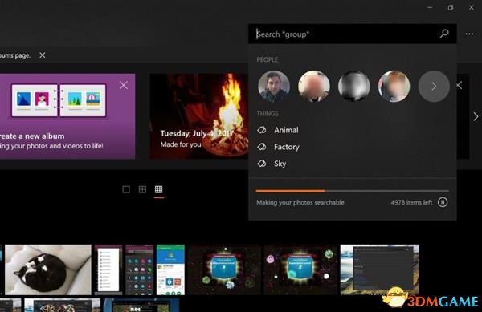Click the 4978 items left text
The width and height of the screenshot is (482, 312).
pyautogui.click(x=411, y=202)
